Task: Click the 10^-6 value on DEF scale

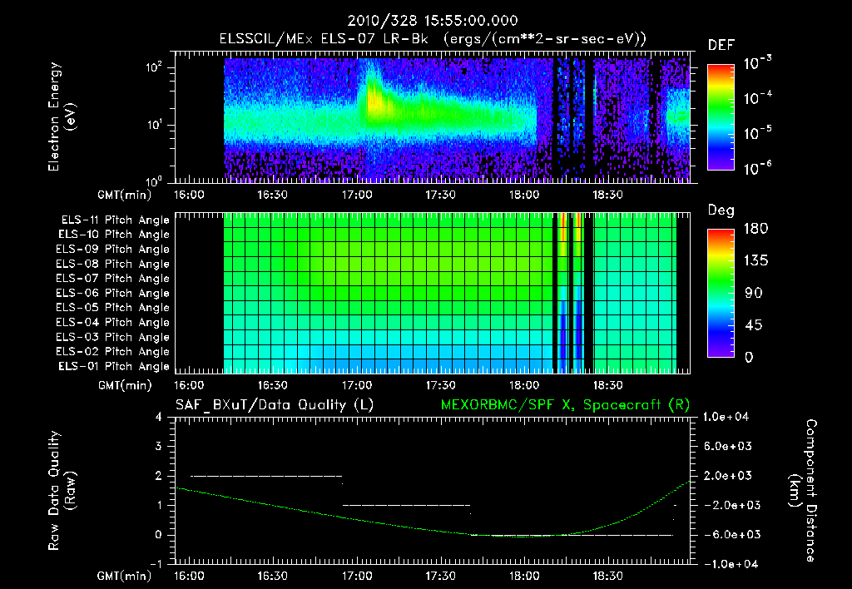Action: [757, 168]
